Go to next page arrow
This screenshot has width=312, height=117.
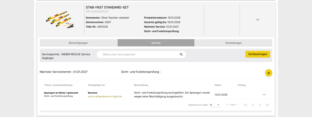click(x=260, y=105)
